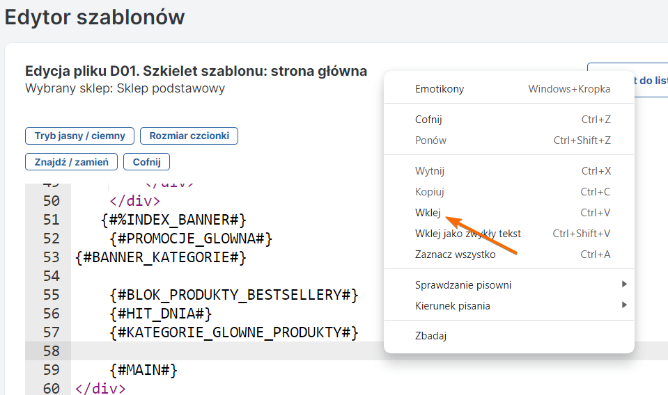The width and height of the screenshot is (668, 395).
Task: Click Wklej to paste
Action: point(428,213)
